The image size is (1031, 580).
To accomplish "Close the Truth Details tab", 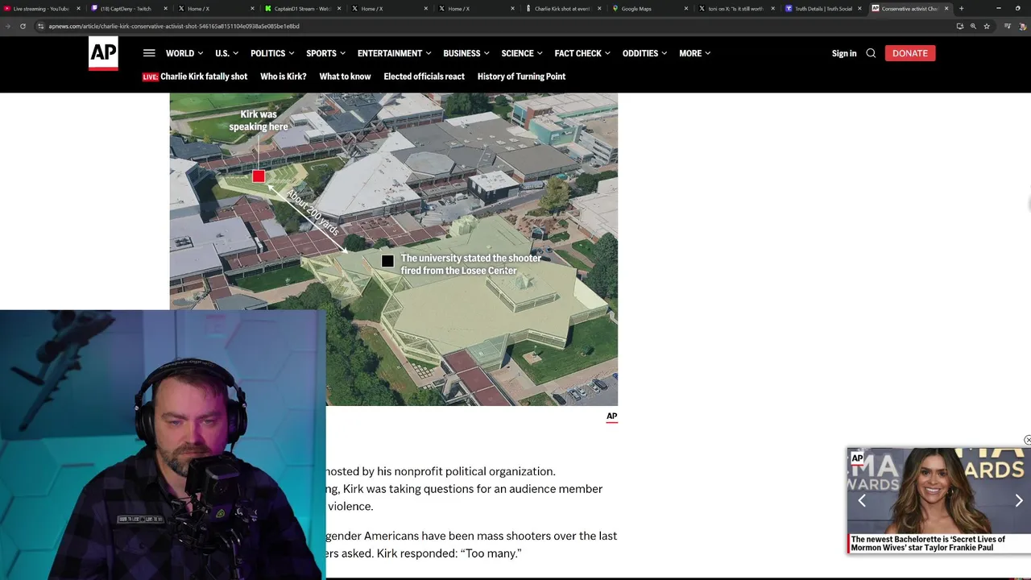I will (859, 9).
